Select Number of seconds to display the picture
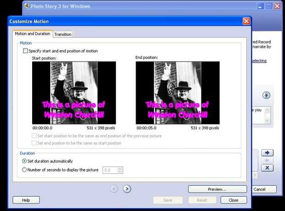 point(24,170)
